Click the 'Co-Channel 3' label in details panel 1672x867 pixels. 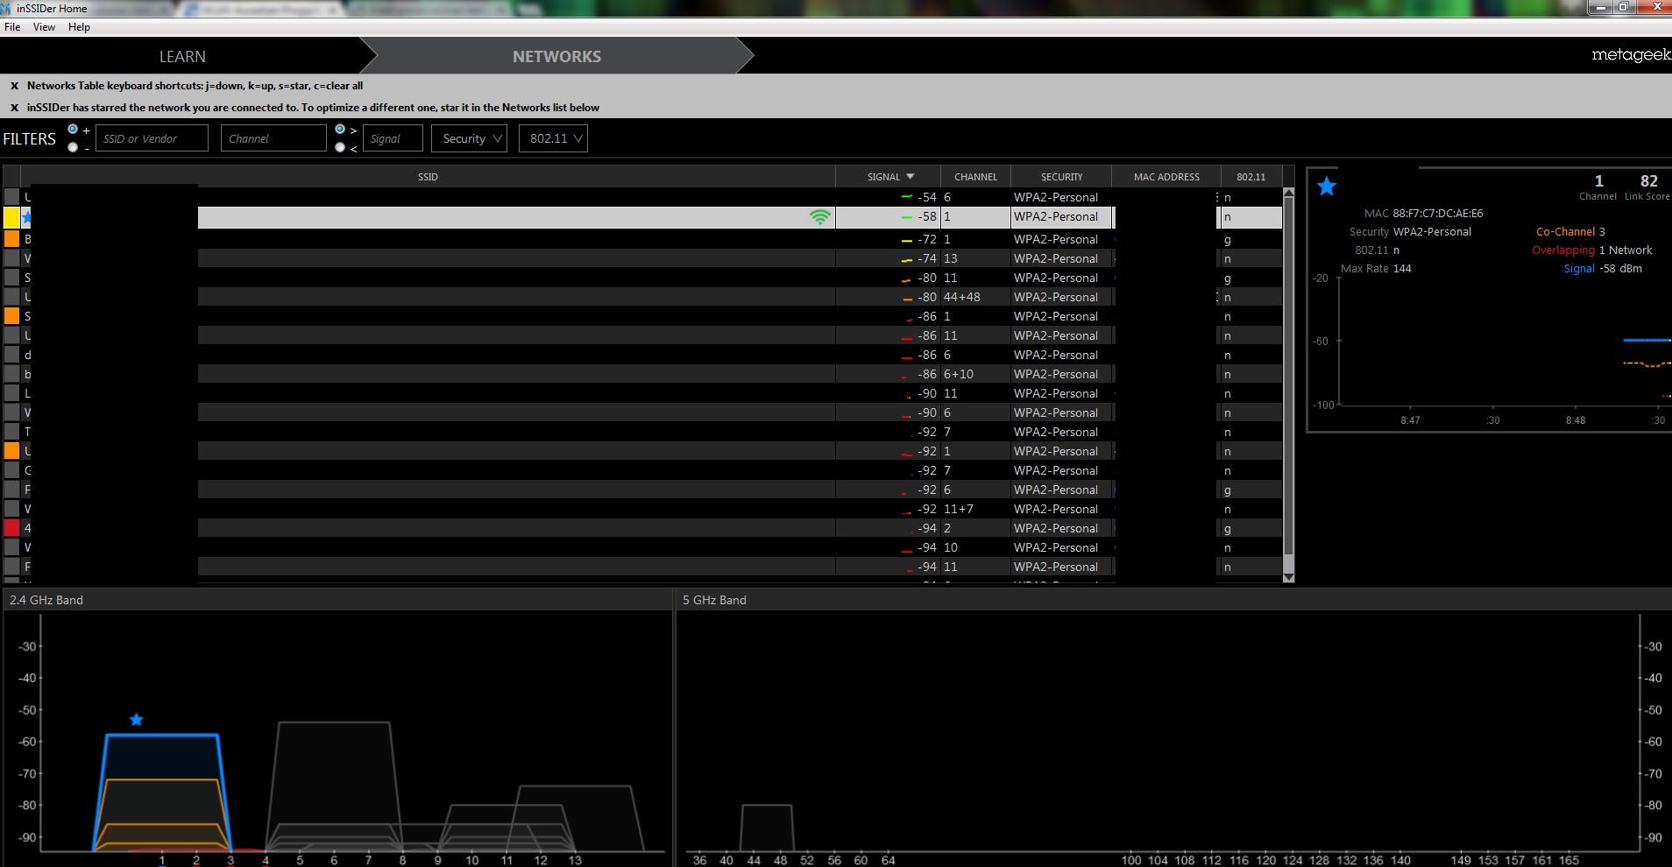pos(1570,232)
